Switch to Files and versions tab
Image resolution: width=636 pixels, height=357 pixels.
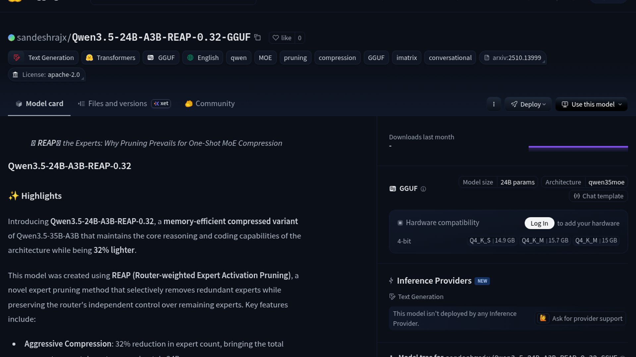117,103
